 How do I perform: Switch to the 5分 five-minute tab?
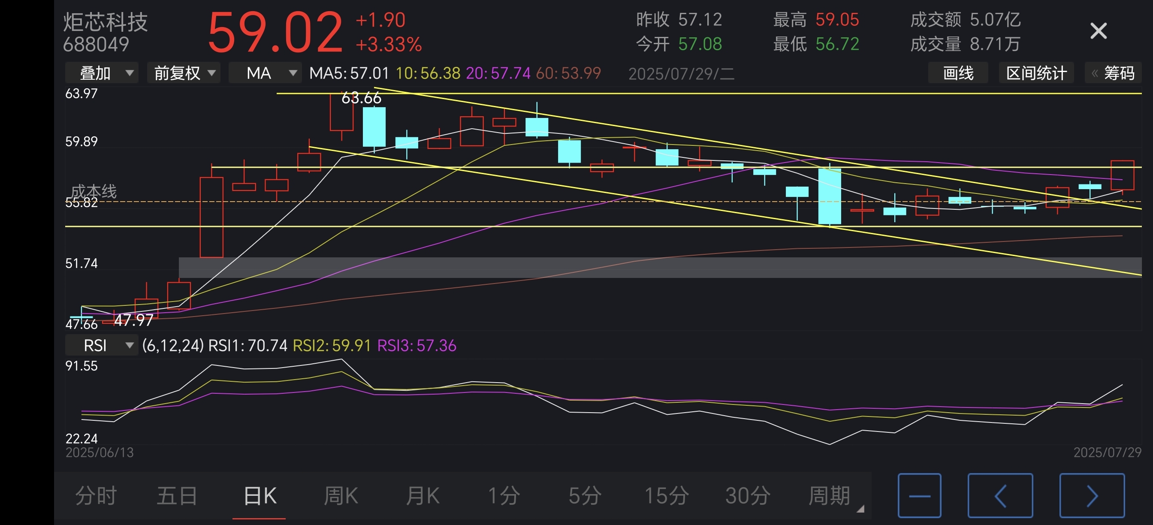click(x=585, y=496)
